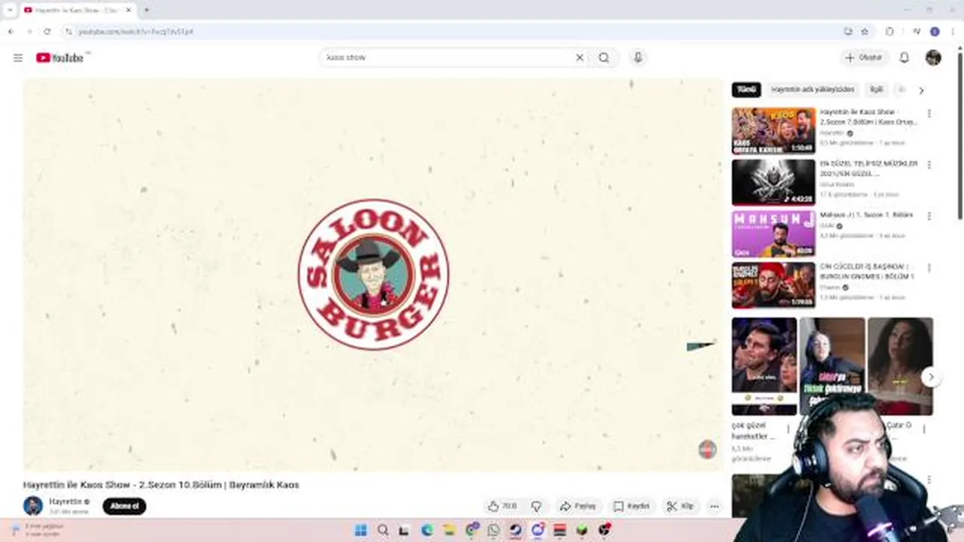Screen dimensions: 964x542
Task: Open the EN GÜZEL TELİFSİZ MÜZİKLER thumbnail
Action: (773, 182)
